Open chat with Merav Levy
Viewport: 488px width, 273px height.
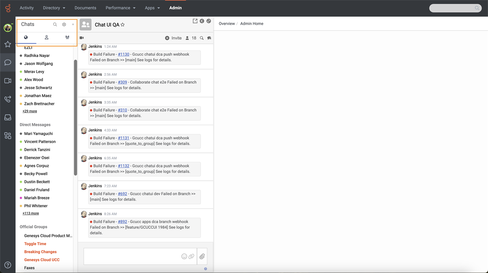[34, 71]
